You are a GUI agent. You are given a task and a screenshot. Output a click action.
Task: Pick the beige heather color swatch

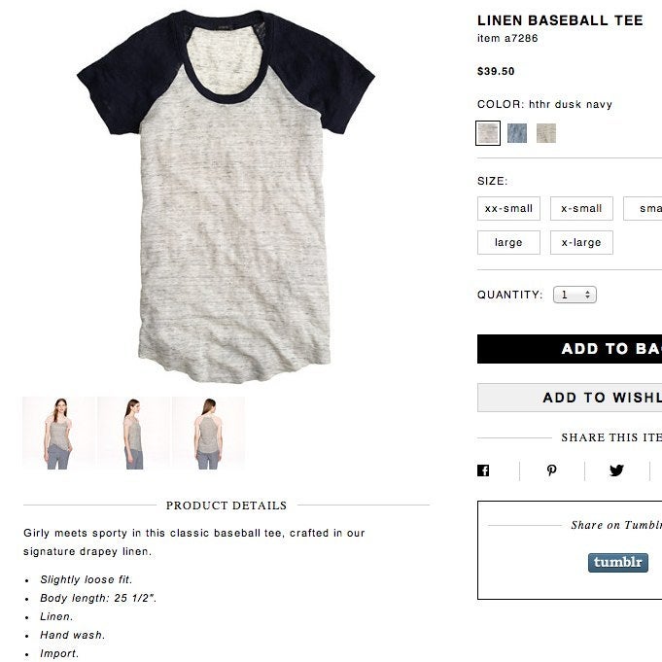click(546, 133)
